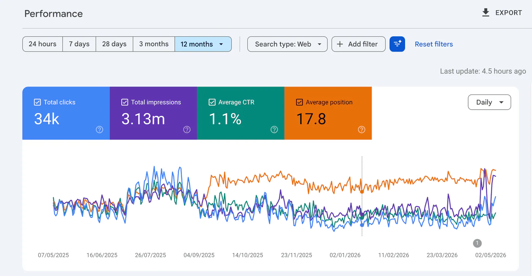Click the 02/05/2026 axis date label
This screenshot has width=532, height=276.
click(491, 255)
